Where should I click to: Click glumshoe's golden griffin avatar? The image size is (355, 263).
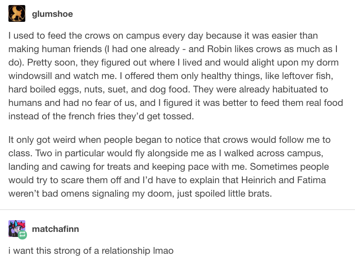coord(17,13)
